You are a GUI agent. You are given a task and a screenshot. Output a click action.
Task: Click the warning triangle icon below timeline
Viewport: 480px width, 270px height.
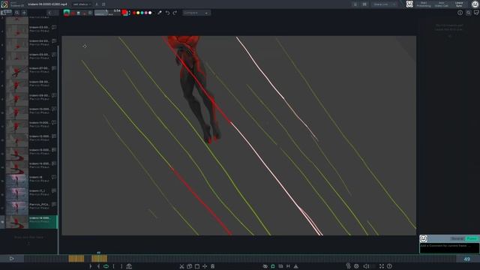[x=295, y=266]
